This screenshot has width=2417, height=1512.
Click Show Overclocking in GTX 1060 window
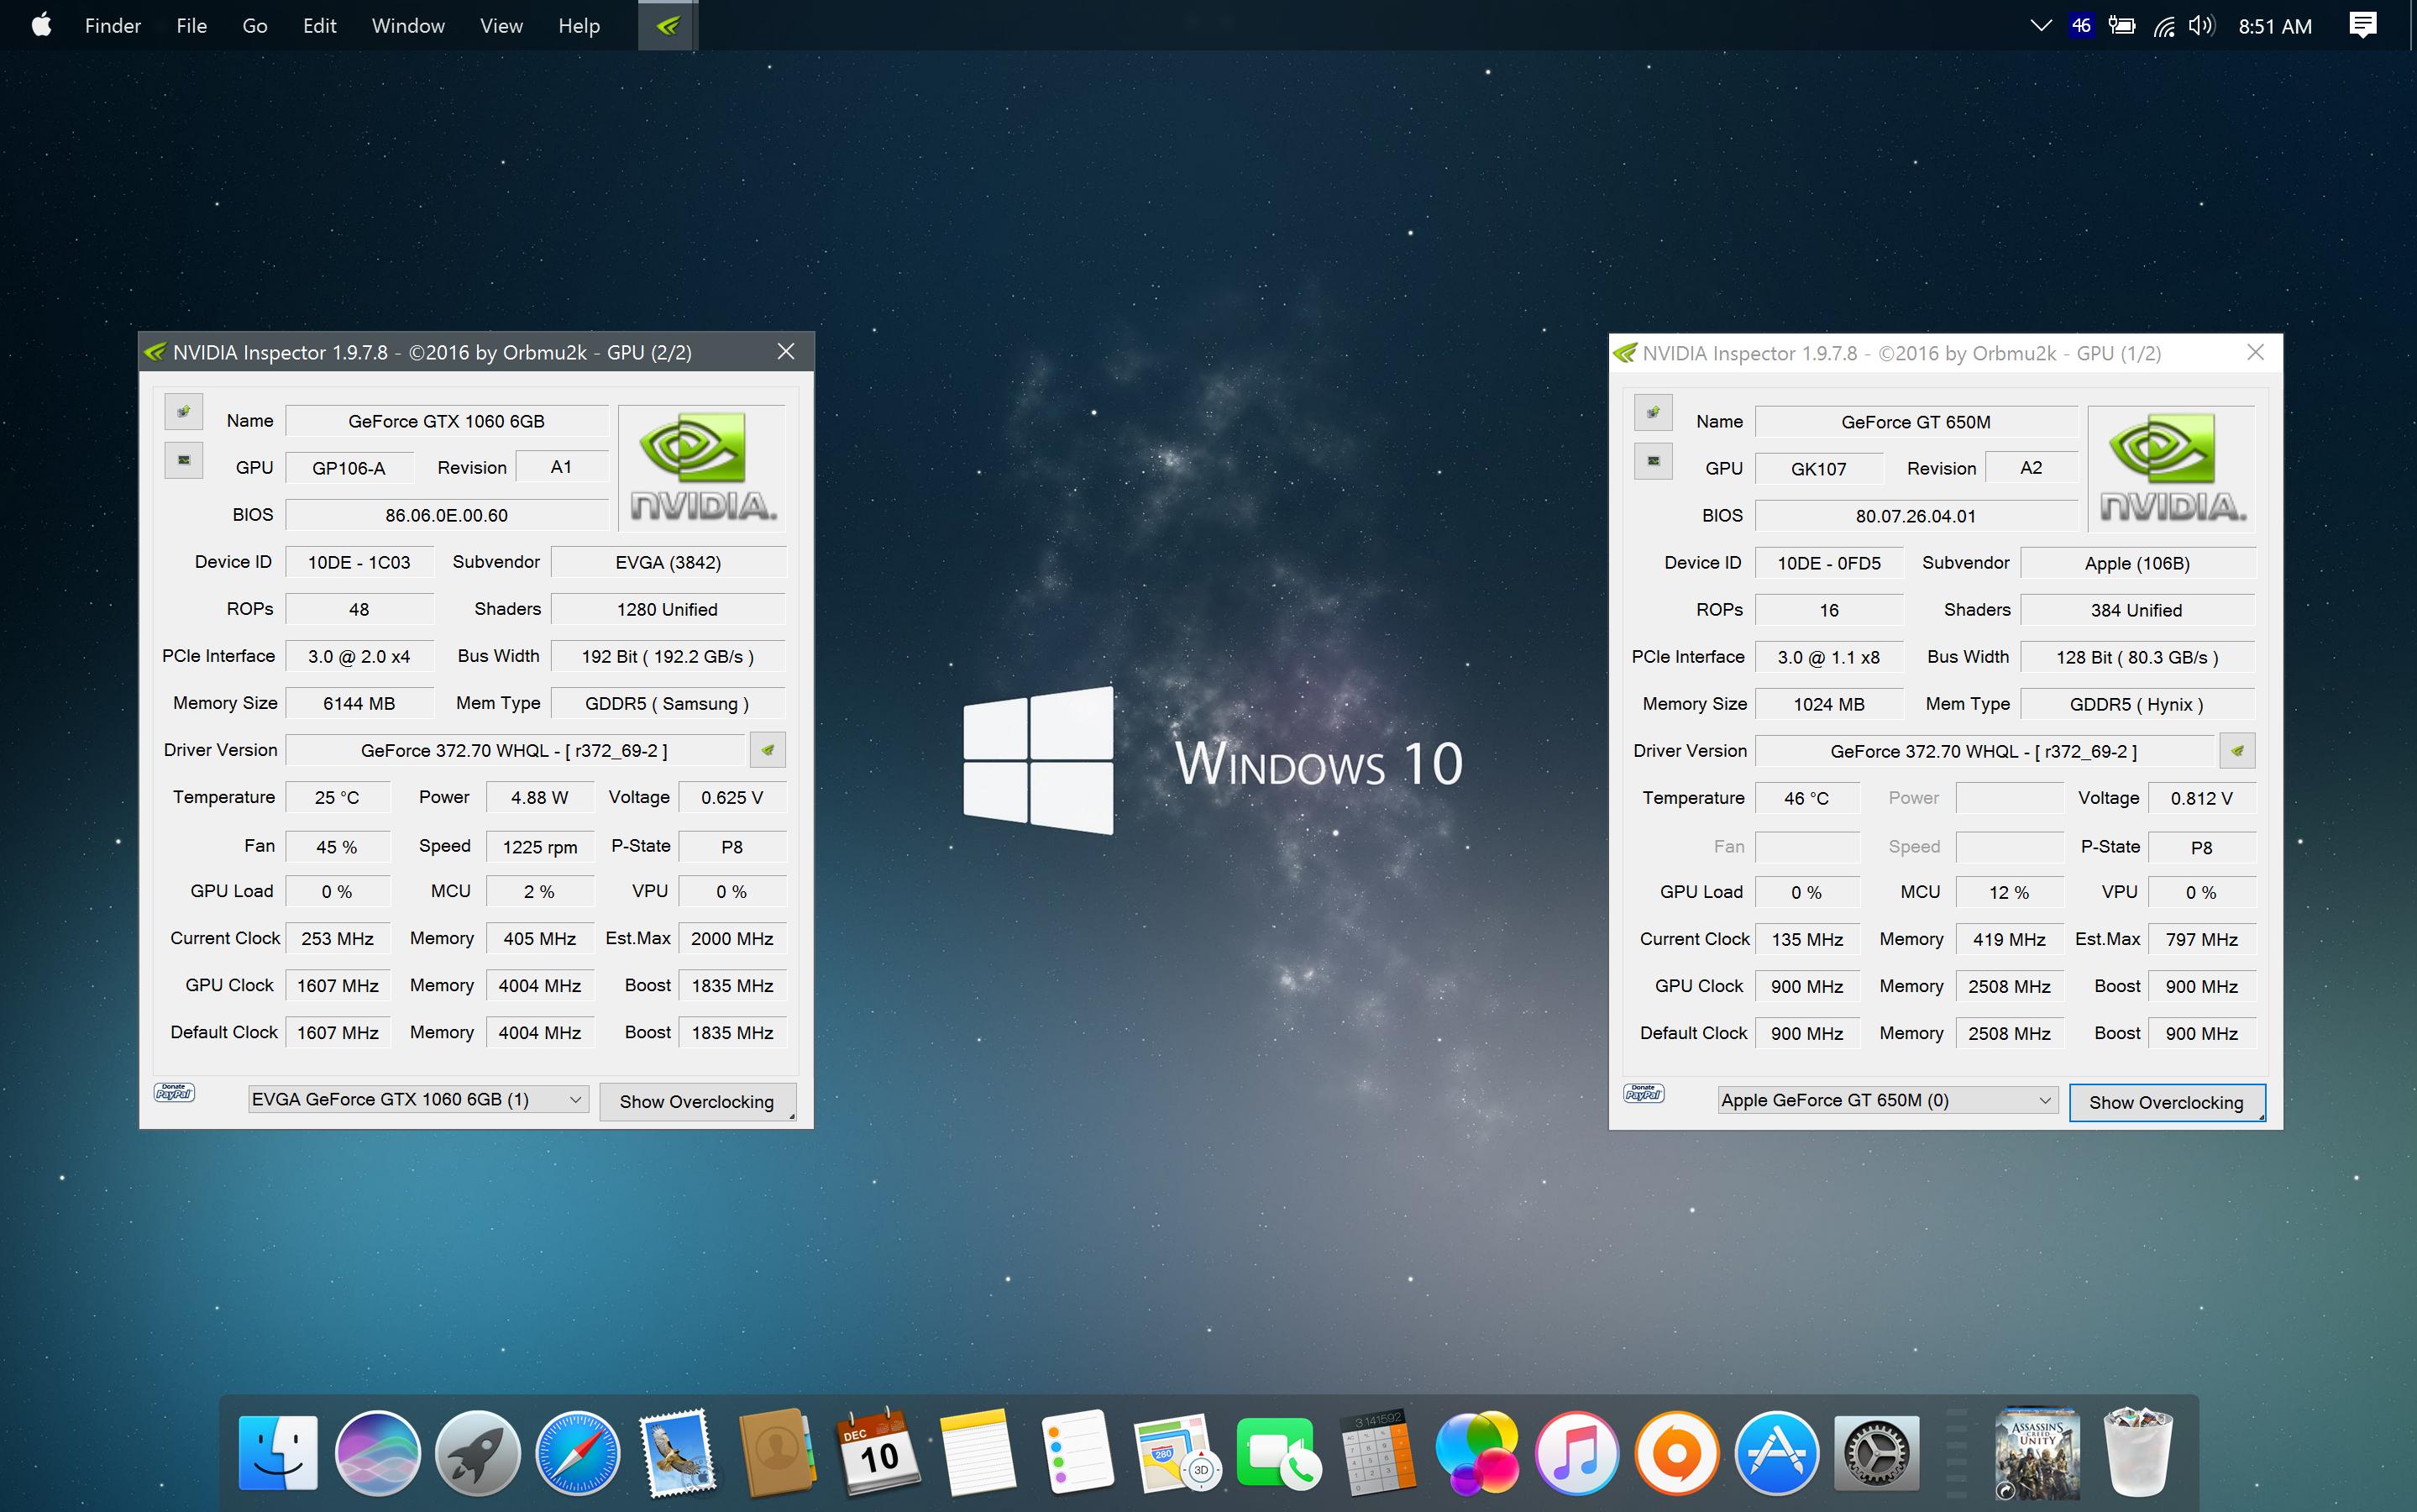pos(698,1101)
